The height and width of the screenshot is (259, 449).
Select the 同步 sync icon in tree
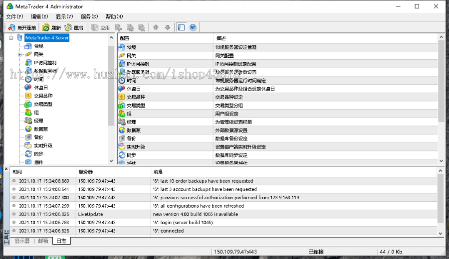(x=28, y=154)
